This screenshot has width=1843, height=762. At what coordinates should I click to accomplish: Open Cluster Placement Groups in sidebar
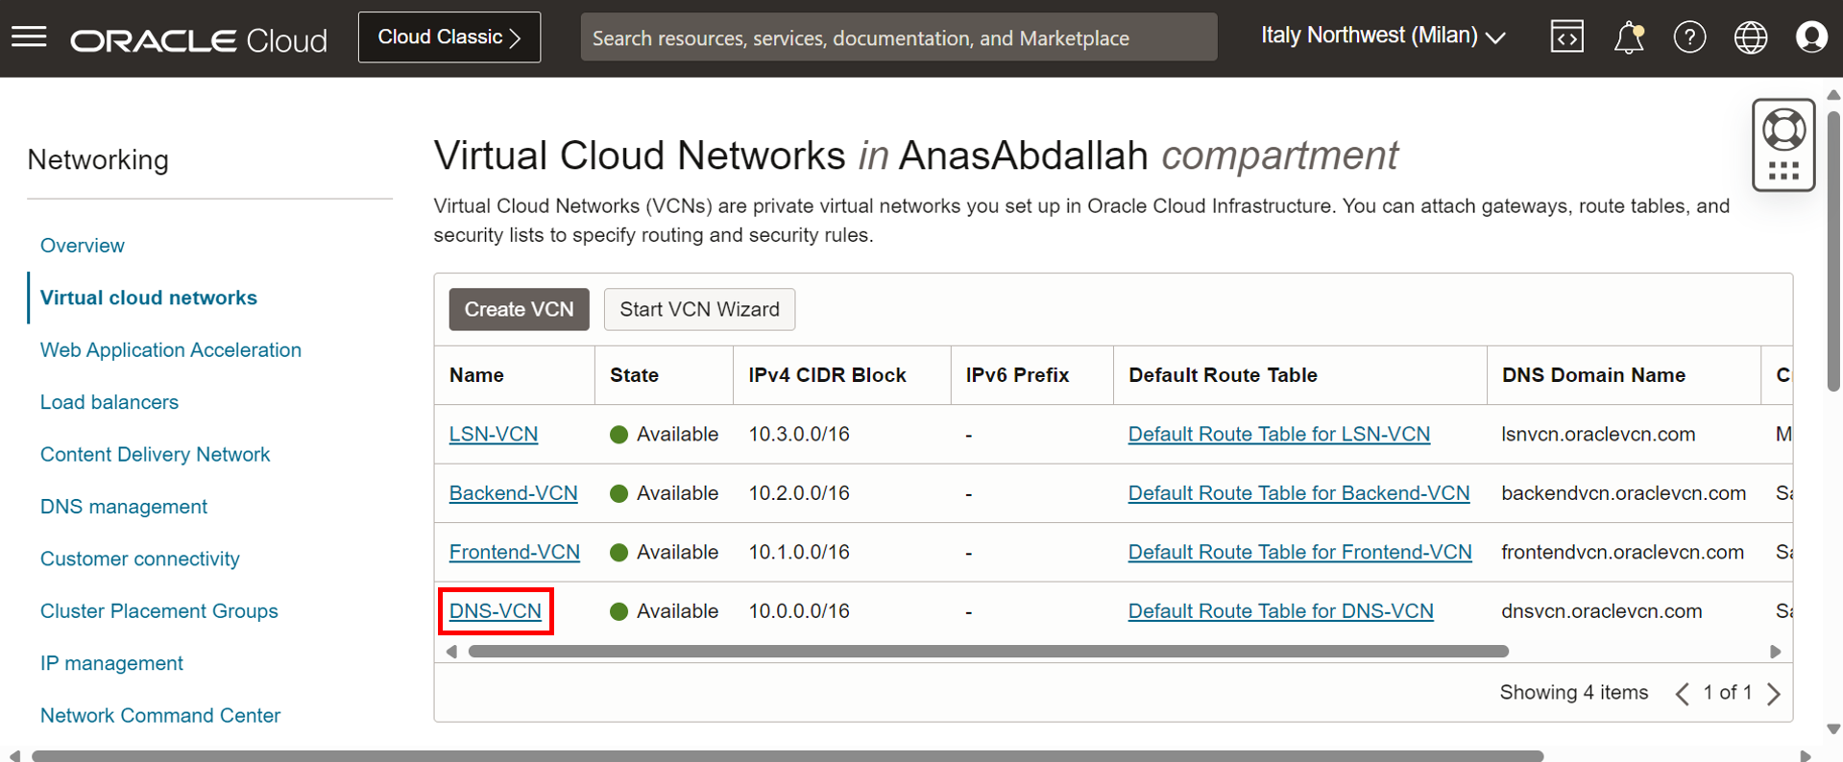159,611
